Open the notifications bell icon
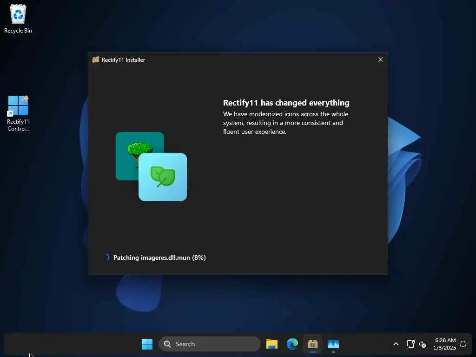This screenshot has height=357, width=476. (x=463, y=344)
